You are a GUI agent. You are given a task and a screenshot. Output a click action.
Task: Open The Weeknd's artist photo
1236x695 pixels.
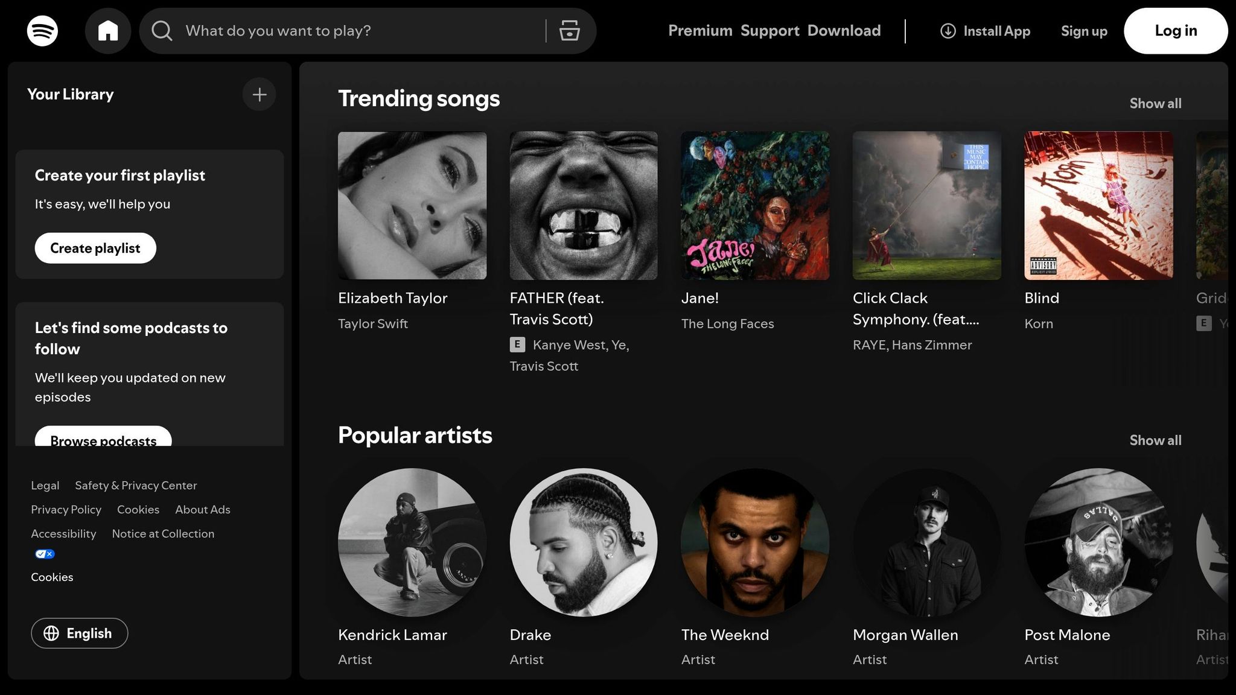coord(755,542)
